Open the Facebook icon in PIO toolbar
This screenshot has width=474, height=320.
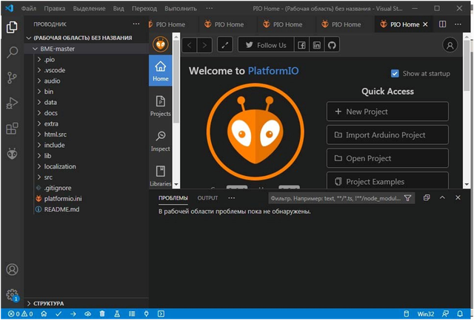(x=301, y=45)
